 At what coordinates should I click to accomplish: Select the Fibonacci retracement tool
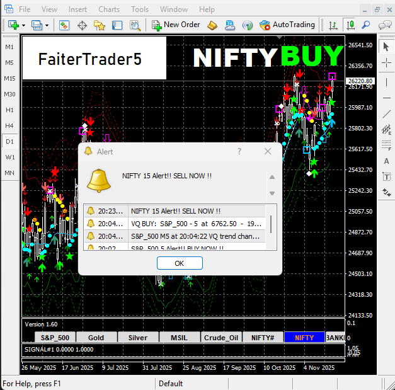coord(387,145)
